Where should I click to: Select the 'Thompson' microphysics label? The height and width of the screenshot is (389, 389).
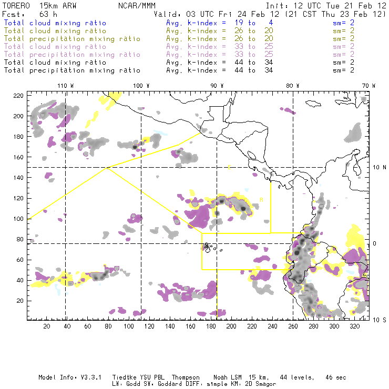tap(186, 377)
